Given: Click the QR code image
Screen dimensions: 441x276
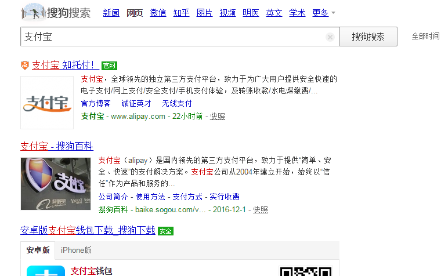Looking at the screenshot, I should point(306,271).
